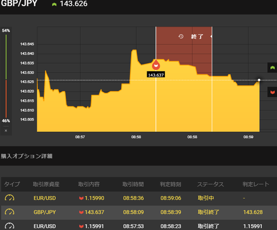Click trade time 08:58:09
This screenshot has height=230, width=277.
pos(133,212)
